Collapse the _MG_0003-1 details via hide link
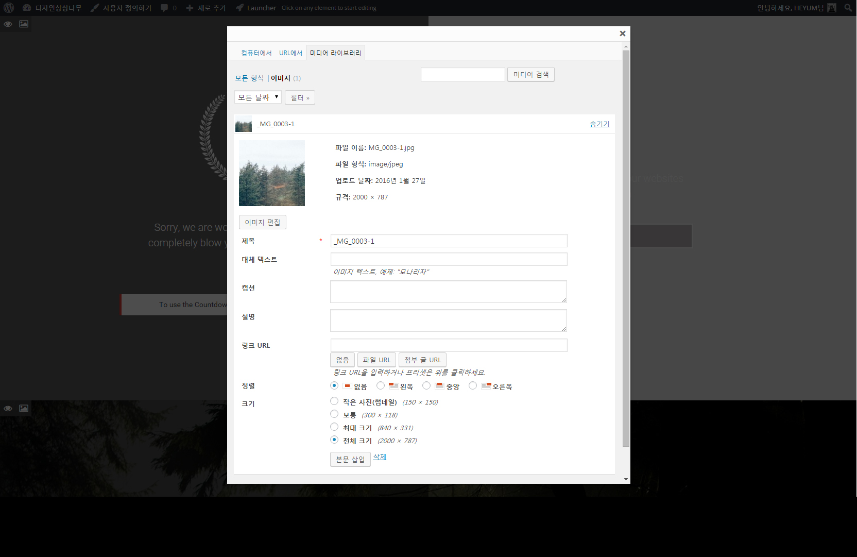 (x=599, y=124)
